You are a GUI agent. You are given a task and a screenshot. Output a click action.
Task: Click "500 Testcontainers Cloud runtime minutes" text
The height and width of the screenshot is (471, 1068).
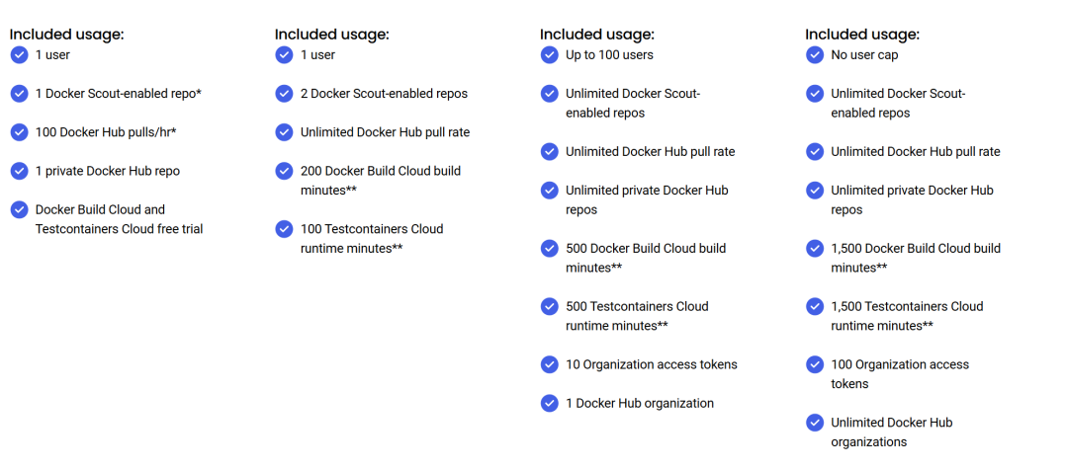[637, 316]
